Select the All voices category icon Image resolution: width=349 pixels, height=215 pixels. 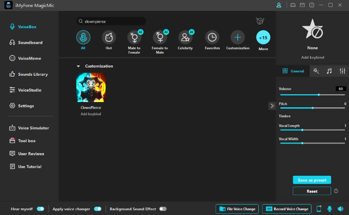coord(83,37)
